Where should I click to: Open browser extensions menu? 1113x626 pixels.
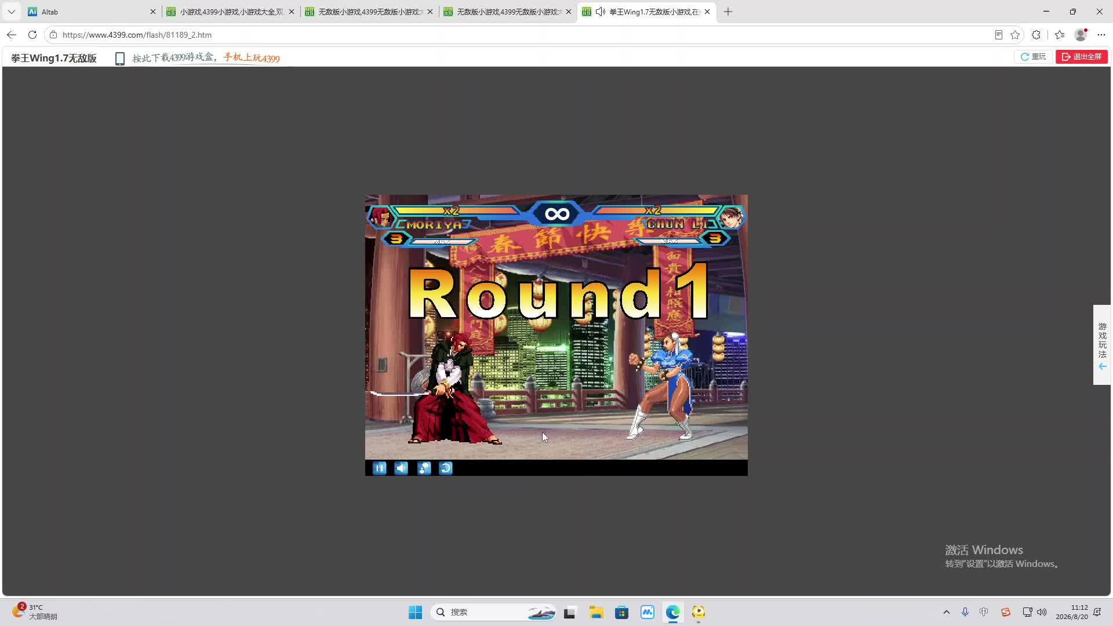pyautogui.click(x=1036, y=35)
